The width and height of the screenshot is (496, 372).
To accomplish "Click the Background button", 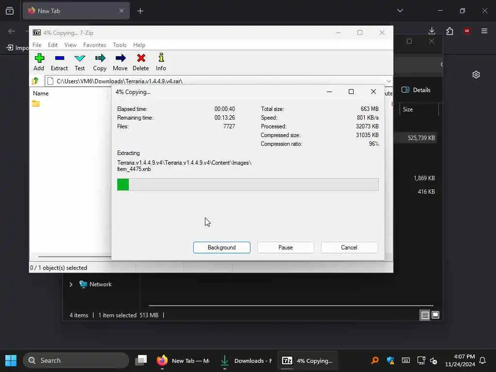I will 222,248.
